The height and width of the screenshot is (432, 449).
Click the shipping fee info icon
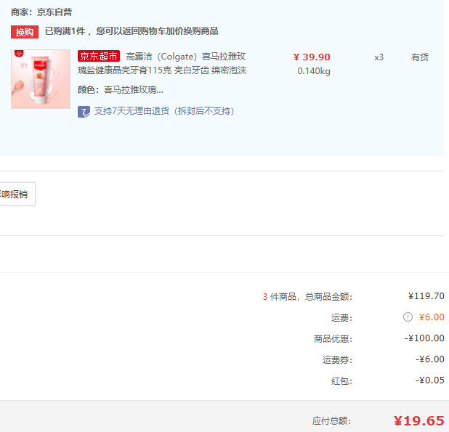tap(408, 317)
